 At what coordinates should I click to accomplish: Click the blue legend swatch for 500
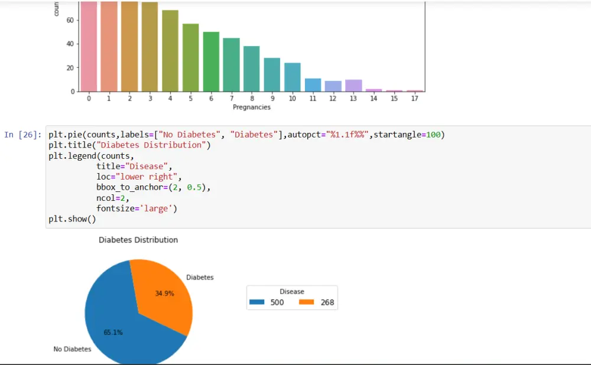[x=256, y=302]
